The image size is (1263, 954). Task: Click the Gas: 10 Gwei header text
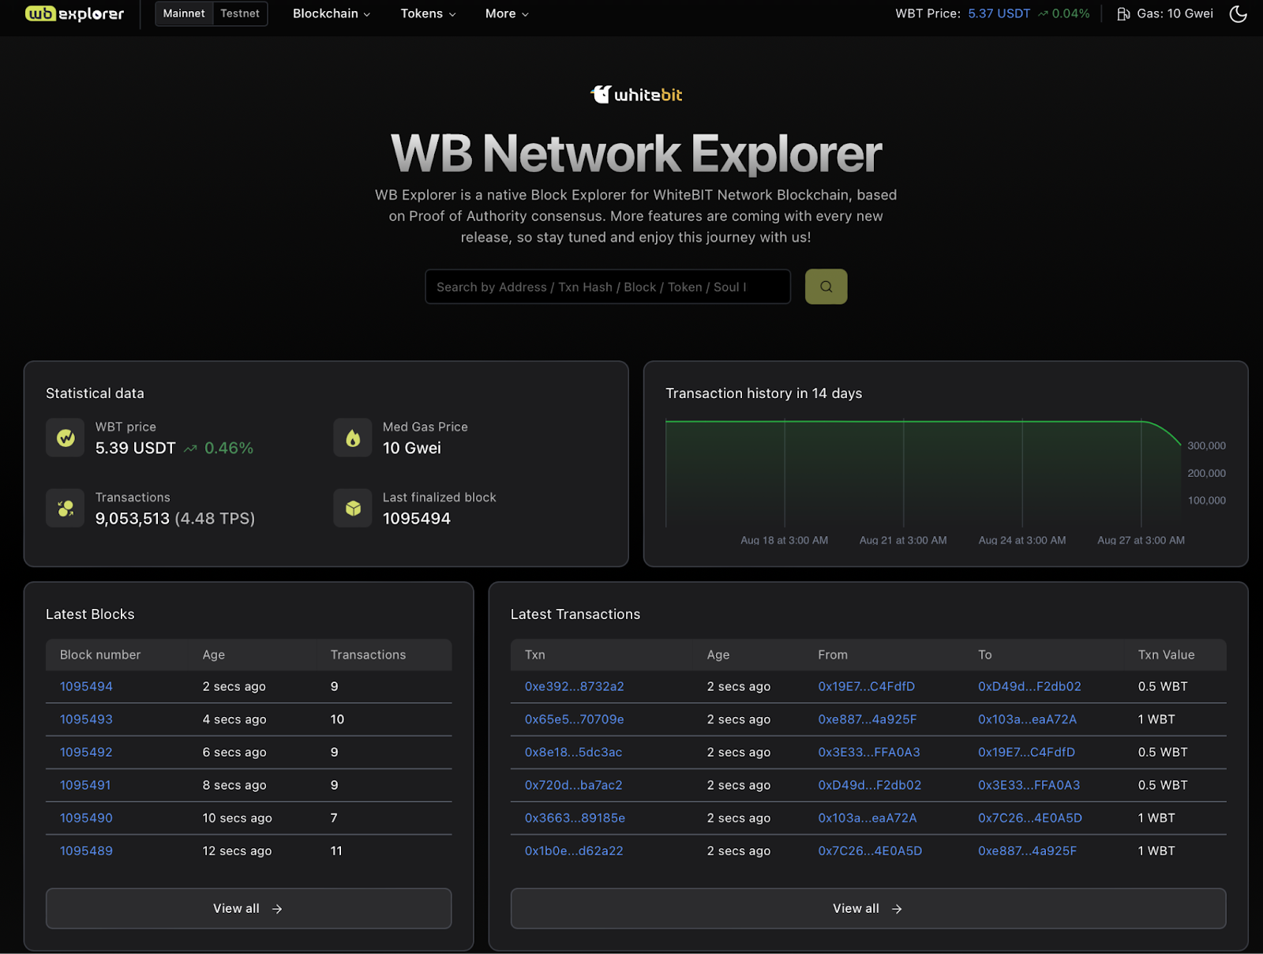click(x=1175, y=13)
